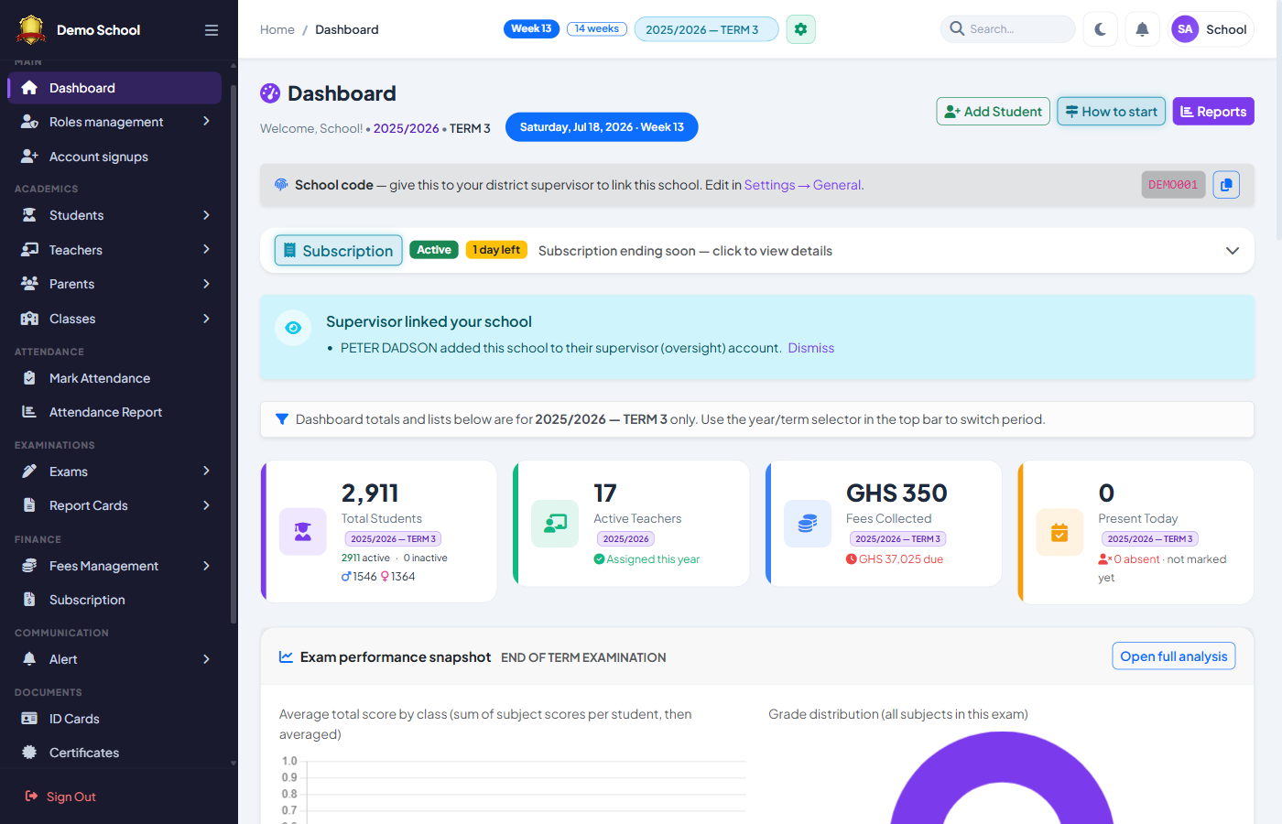Click the Dashboard heading palette icon
Image resolution: width=1282 pixels, height=824 pixels.
point(270,93)
